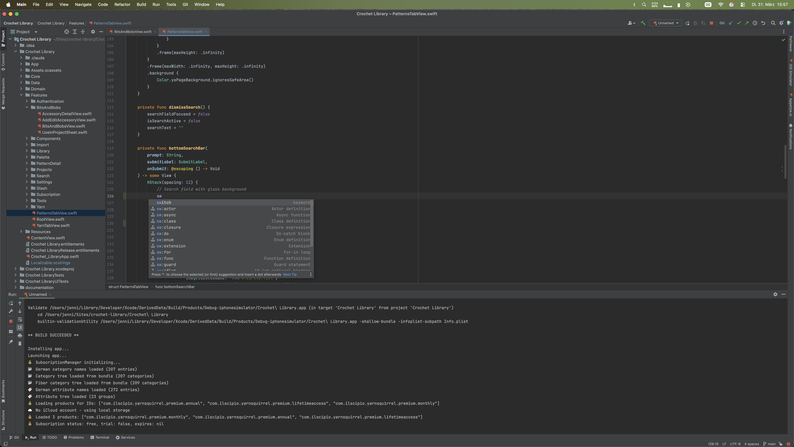This screenshot has height=447, width=794.
Task: Toggle scroll to end in Run console
Action: pos(20,327)
